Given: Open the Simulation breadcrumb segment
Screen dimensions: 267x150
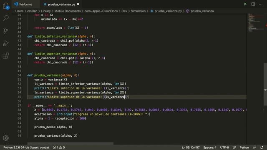Looking at the screenshot, I should click(138, 11).
